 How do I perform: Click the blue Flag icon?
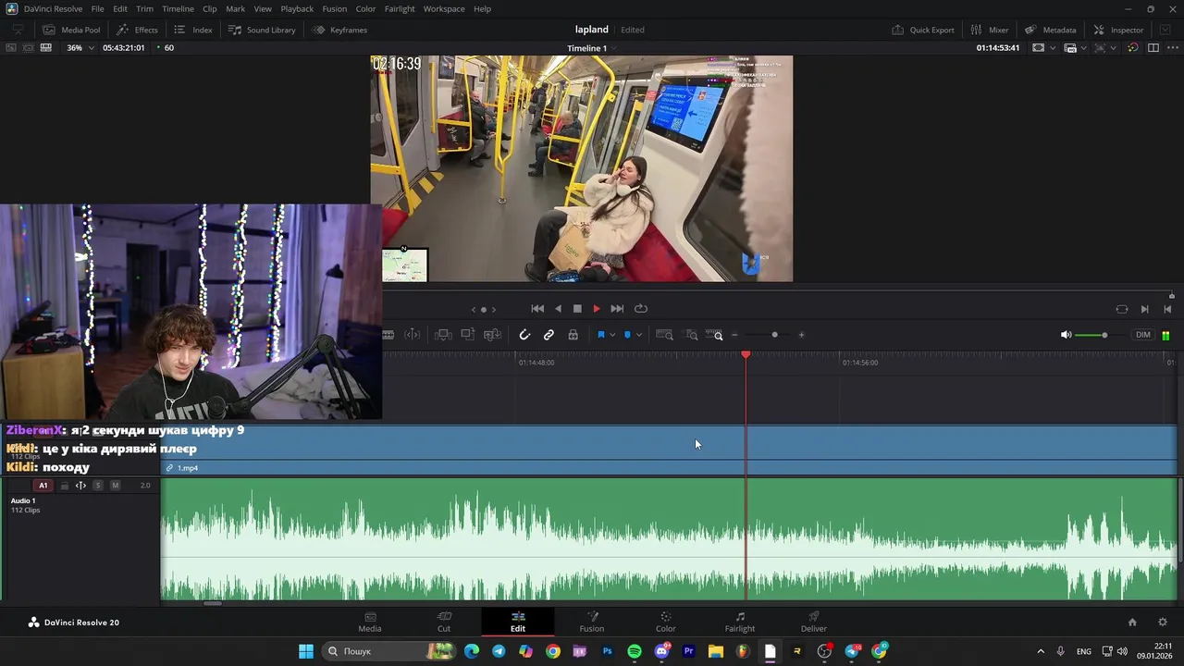(600, 335)
